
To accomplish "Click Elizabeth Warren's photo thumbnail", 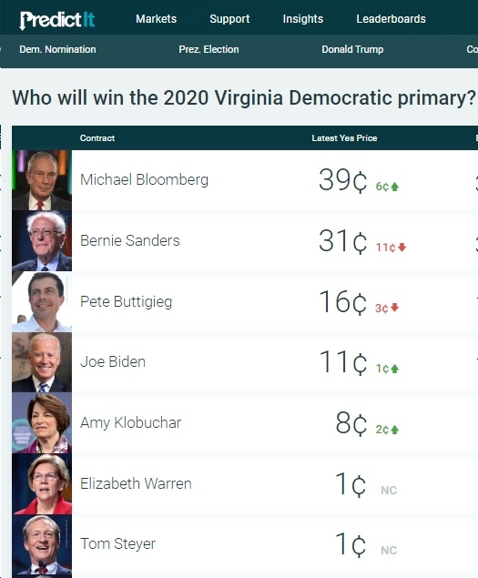I will pyautogui.click(x=42, y=483).
